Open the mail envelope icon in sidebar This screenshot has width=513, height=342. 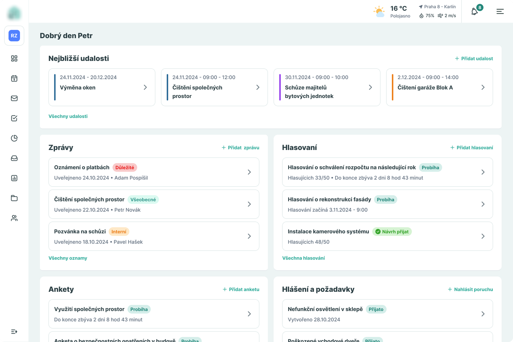click(14, 98)
